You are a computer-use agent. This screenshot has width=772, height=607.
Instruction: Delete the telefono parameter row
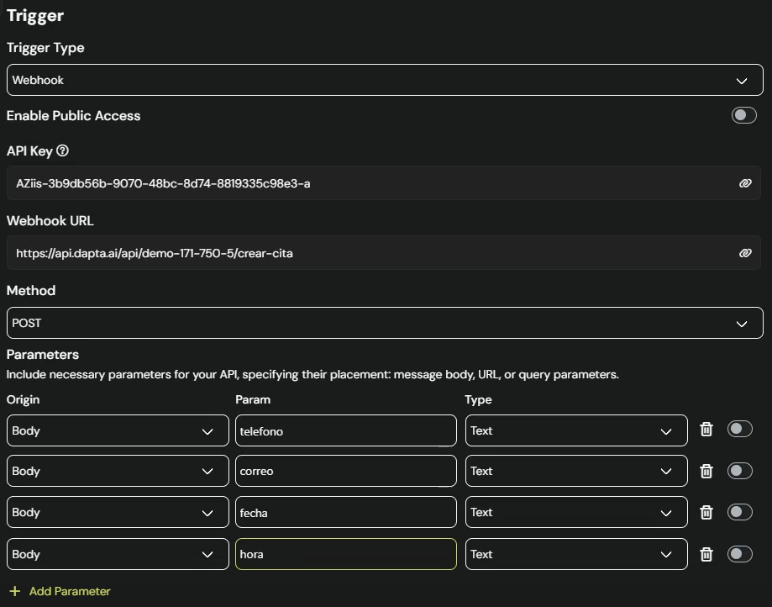pos(706,430)
